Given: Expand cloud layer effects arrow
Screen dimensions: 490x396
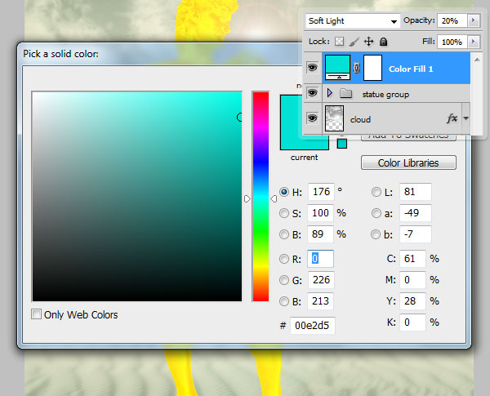Looking at the screenshot, I should pyautogui.click(x=466, y=118).
